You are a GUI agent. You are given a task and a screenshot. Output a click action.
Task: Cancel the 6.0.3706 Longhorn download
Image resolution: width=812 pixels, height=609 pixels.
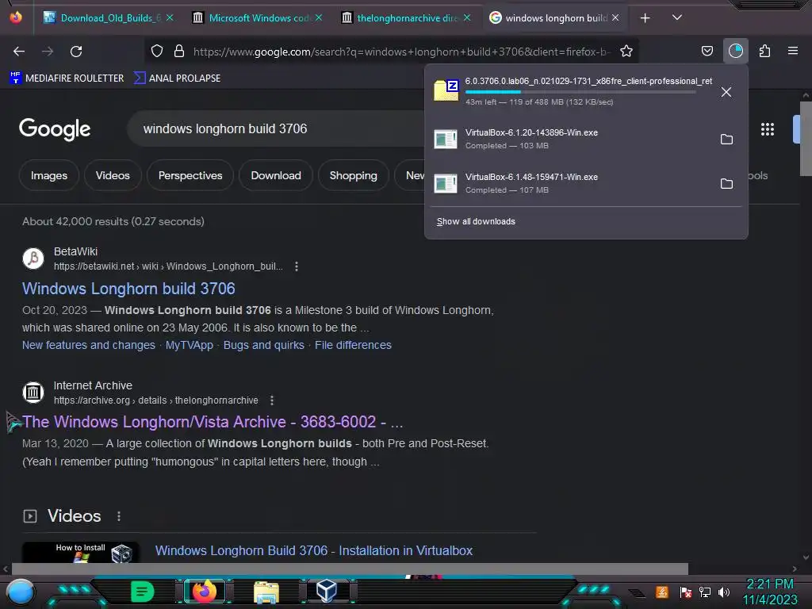[726, 92]
